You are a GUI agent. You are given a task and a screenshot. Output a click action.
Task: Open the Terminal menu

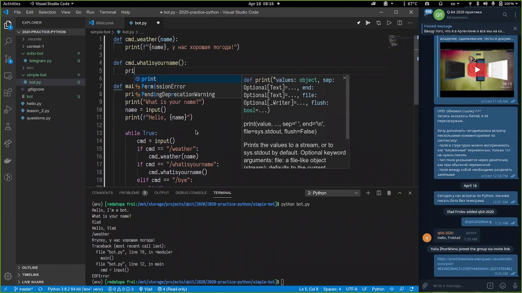point(108,12)
